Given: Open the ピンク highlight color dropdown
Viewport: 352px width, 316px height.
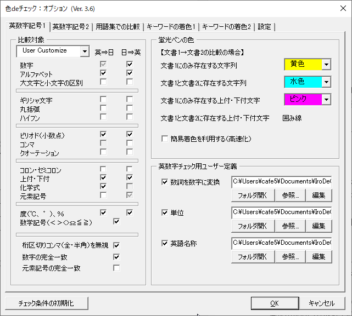Looking at the screenshot, I should [326, 100].
